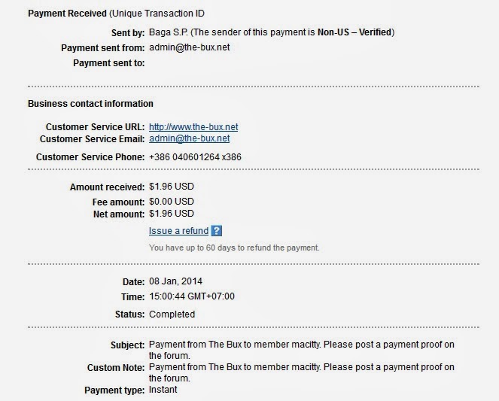Click the 60 days refund notice text
This screenshot has width=499, height=401.
(x=234, y=248)
